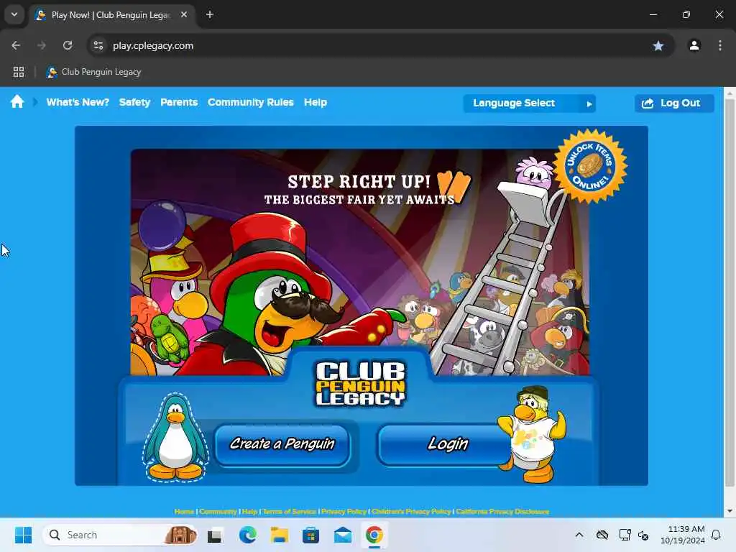736x552 pixels.
Task: Open the California Privacy Disclosure link
Action: point(502,511)
